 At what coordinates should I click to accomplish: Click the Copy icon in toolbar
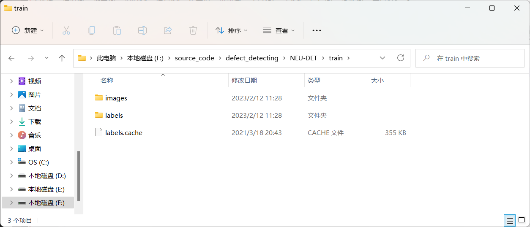[92, 30]
